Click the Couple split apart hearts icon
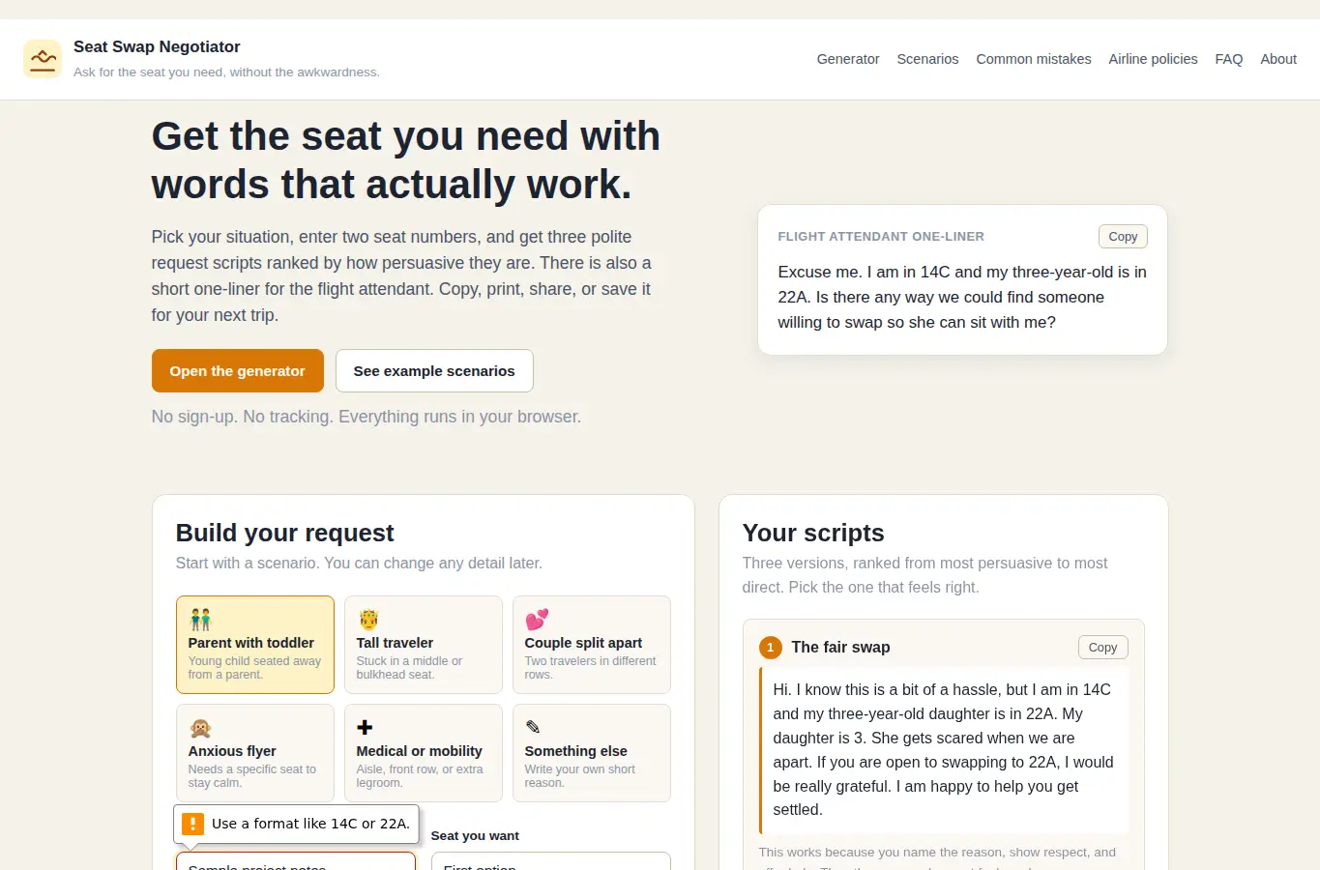This screenshot has width=1320, height=870. tap(537, 620)
